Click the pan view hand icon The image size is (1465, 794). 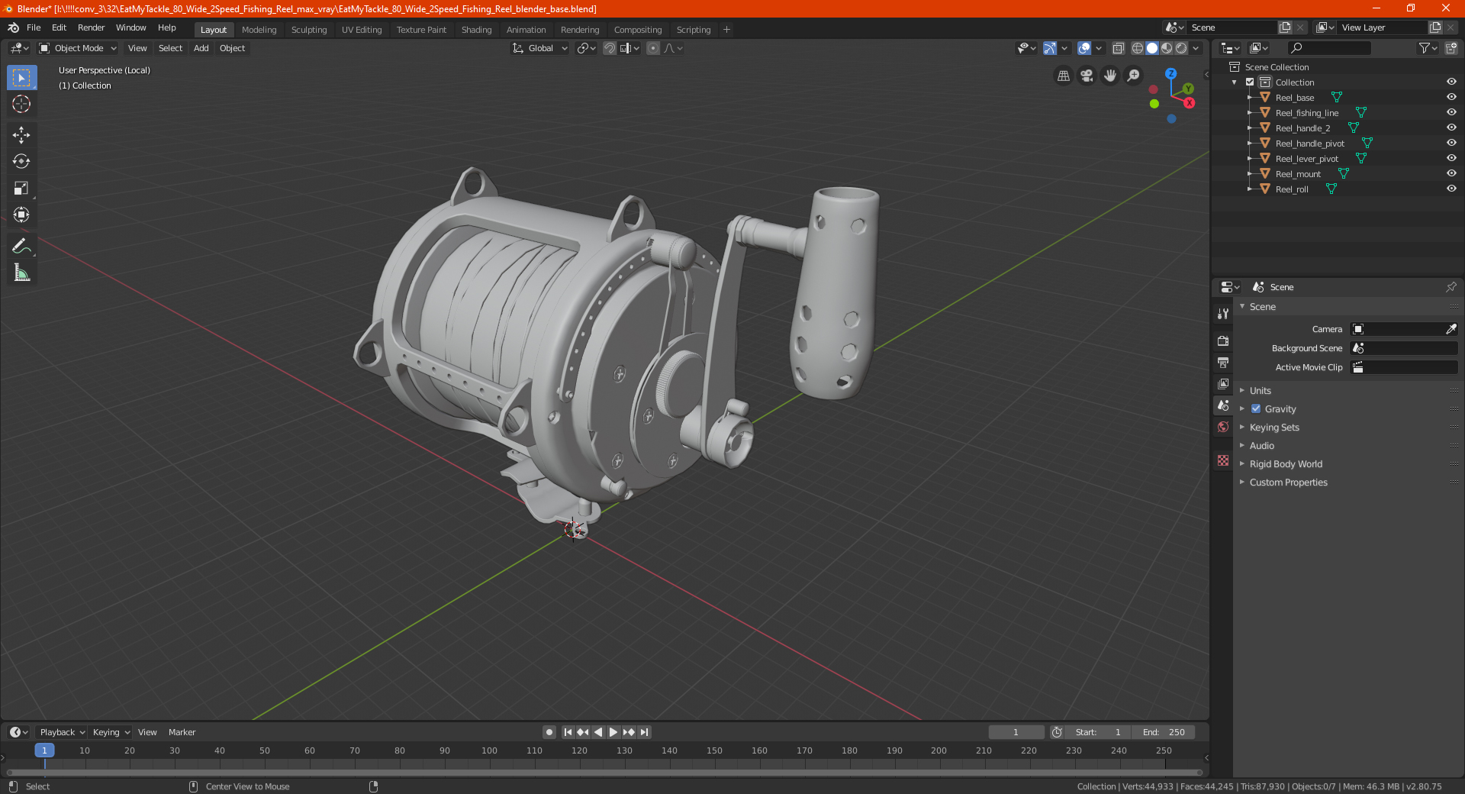[x=1110, y=76]
